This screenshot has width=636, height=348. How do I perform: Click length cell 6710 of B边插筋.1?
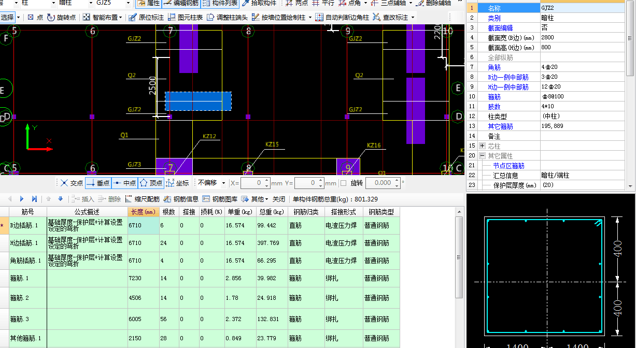143,226
